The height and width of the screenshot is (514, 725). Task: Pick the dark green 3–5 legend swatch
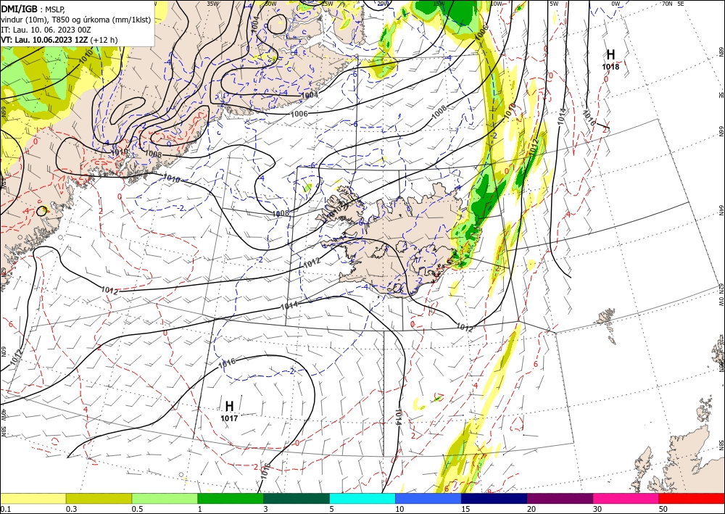[x=297, y=498]
